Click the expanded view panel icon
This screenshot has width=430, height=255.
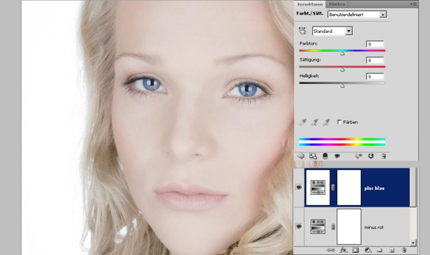click(313, 156)
